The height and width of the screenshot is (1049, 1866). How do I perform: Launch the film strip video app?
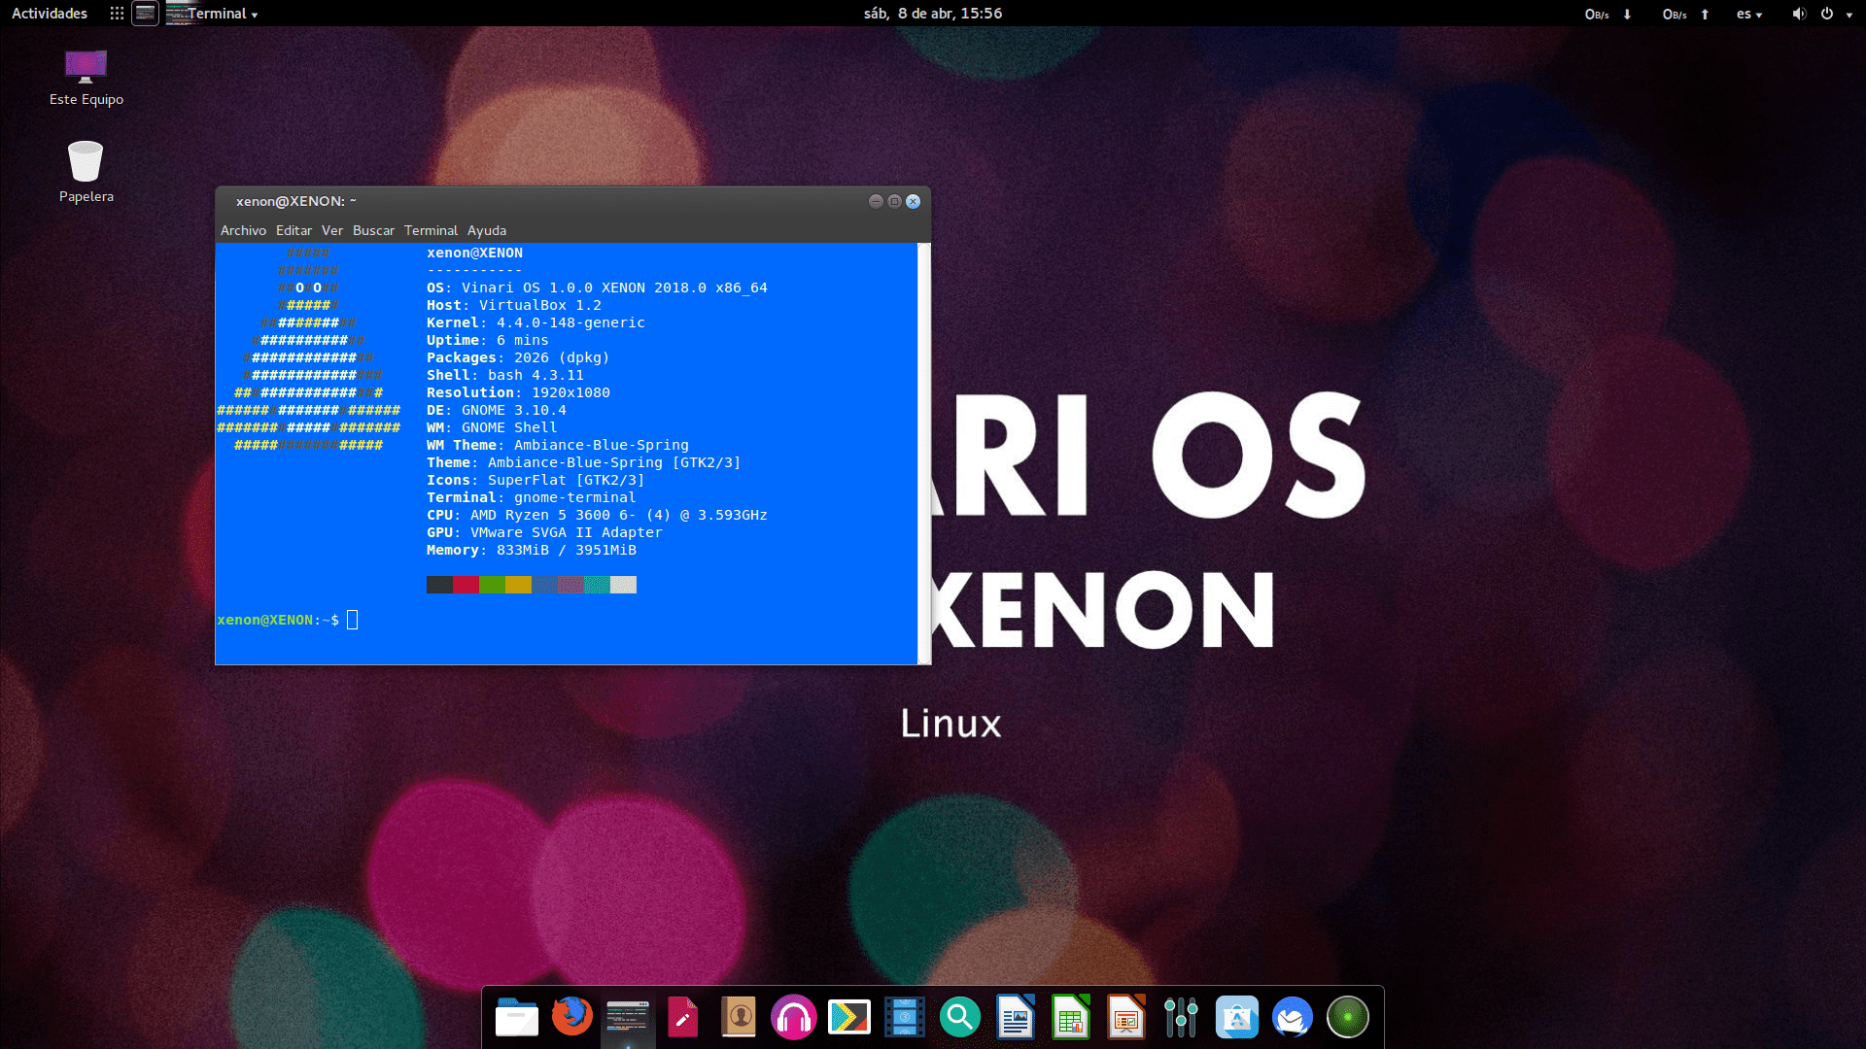(905, 1018)
